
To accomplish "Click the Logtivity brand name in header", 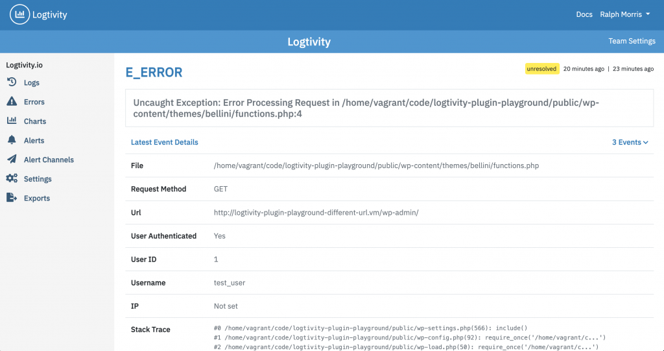I will [x=49, y=15].
